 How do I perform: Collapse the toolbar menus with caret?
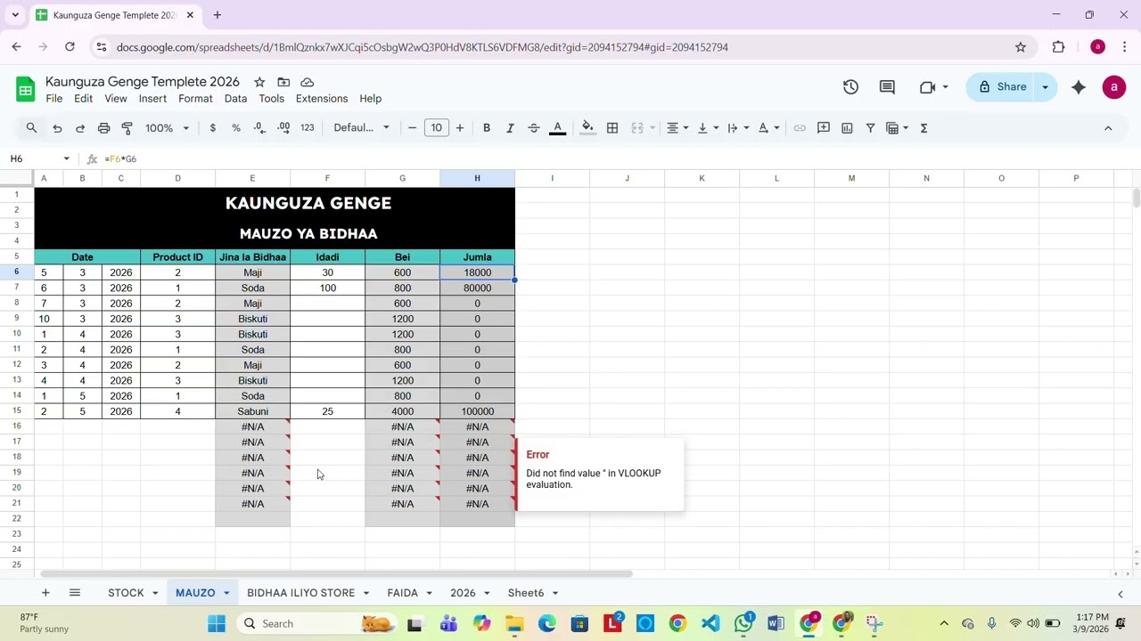[x=1108, y=128]
